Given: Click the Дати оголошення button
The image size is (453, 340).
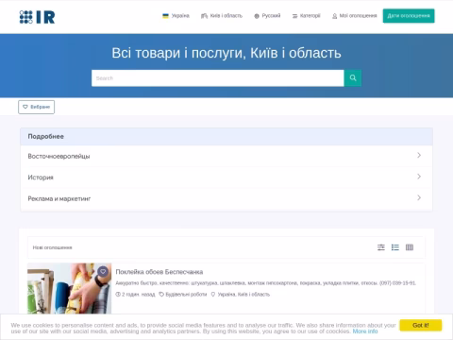Looking at the screenshot, I should 409,16.
